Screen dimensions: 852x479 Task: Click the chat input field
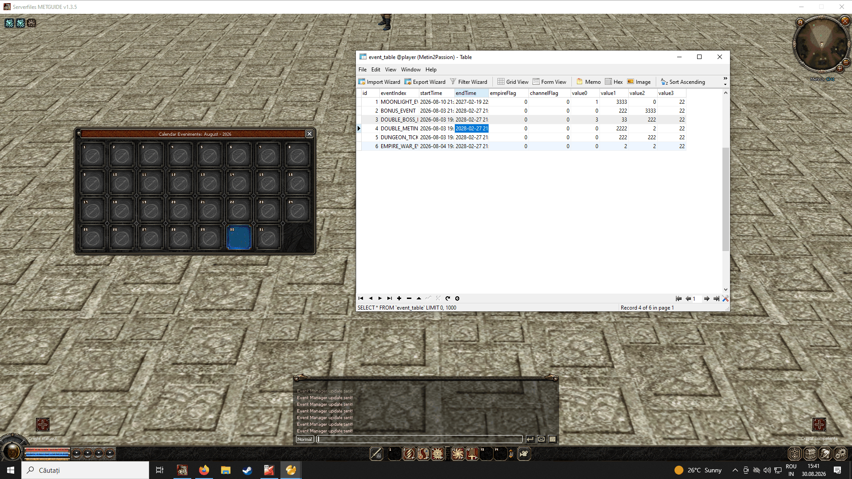(420, 439)
